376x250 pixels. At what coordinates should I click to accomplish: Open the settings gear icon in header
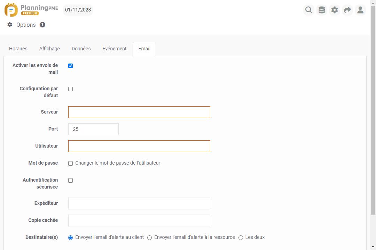point(335,10)
